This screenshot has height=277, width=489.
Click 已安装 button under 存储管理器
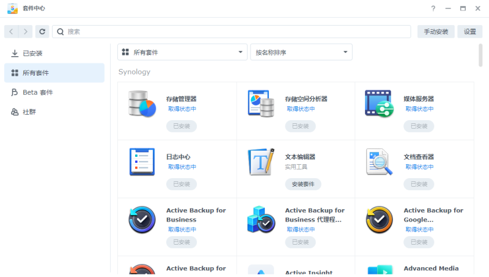[182, 126]
